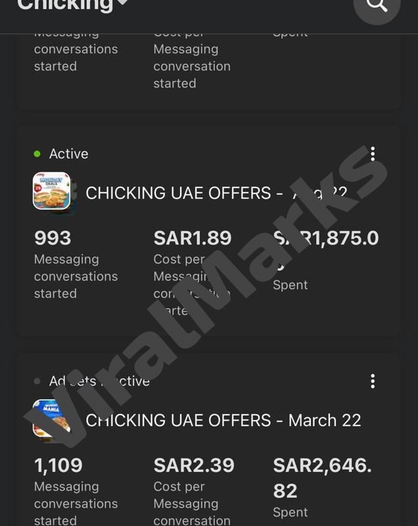Tap top card's Messaging conversations started label
The image size is (418, 526).
(76, 57)
